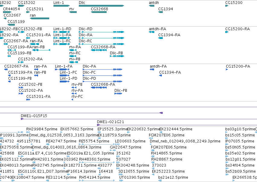Click the CR44054 gene label
Image resolution: width=257 pixels, height=182 pixels.
click(11, 9)
